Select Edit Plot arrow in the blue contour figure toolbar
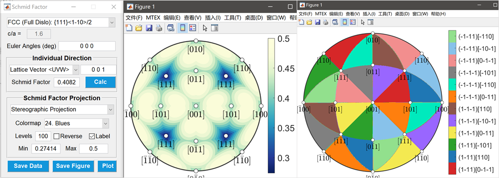This screenshot has height=178, width=499. pyautogui.click(x=205, y=28)
